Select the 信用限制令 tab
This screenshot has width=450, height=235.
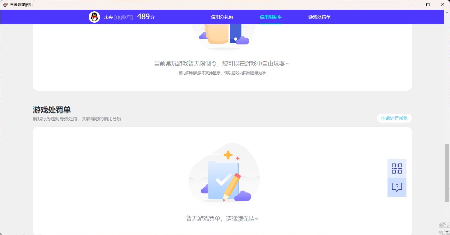click(x=270, y=17)
